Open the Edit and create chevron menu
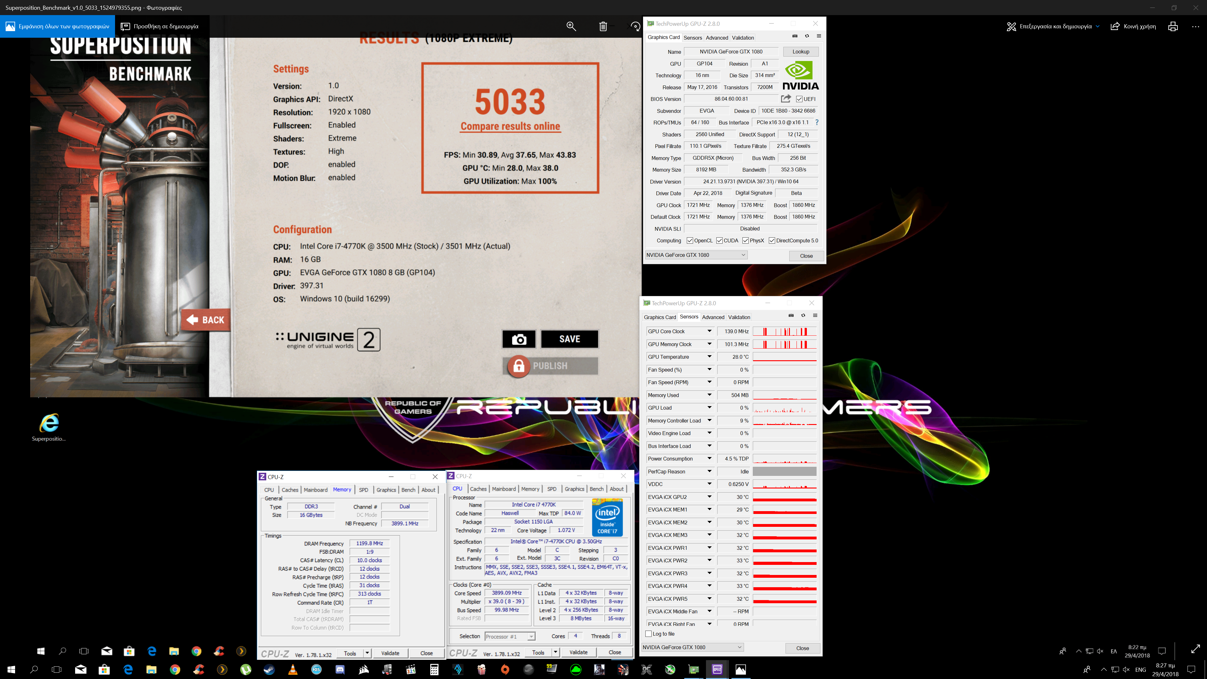 [x=1097, y=26]
